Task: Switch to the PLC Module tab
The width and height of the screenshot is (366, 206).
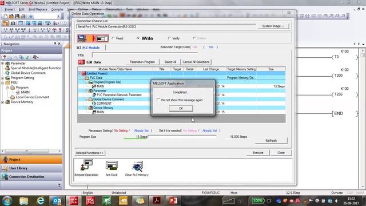Action: tap(91, 47)
